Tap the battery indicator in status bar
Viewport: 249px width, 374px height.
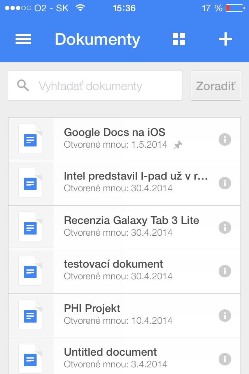tap(234, 8)
